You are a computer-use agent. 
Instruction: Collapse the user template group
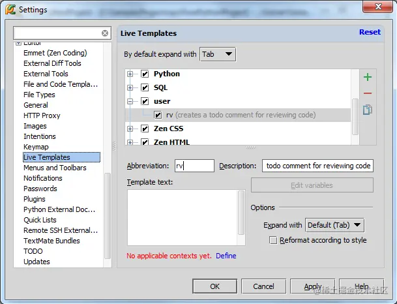130,101
